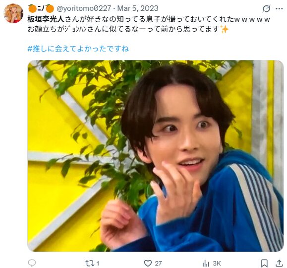The height and width of the screenshot is (268, 287).
Task: Open the attached photo in viewer
Action: coord(156,156)
